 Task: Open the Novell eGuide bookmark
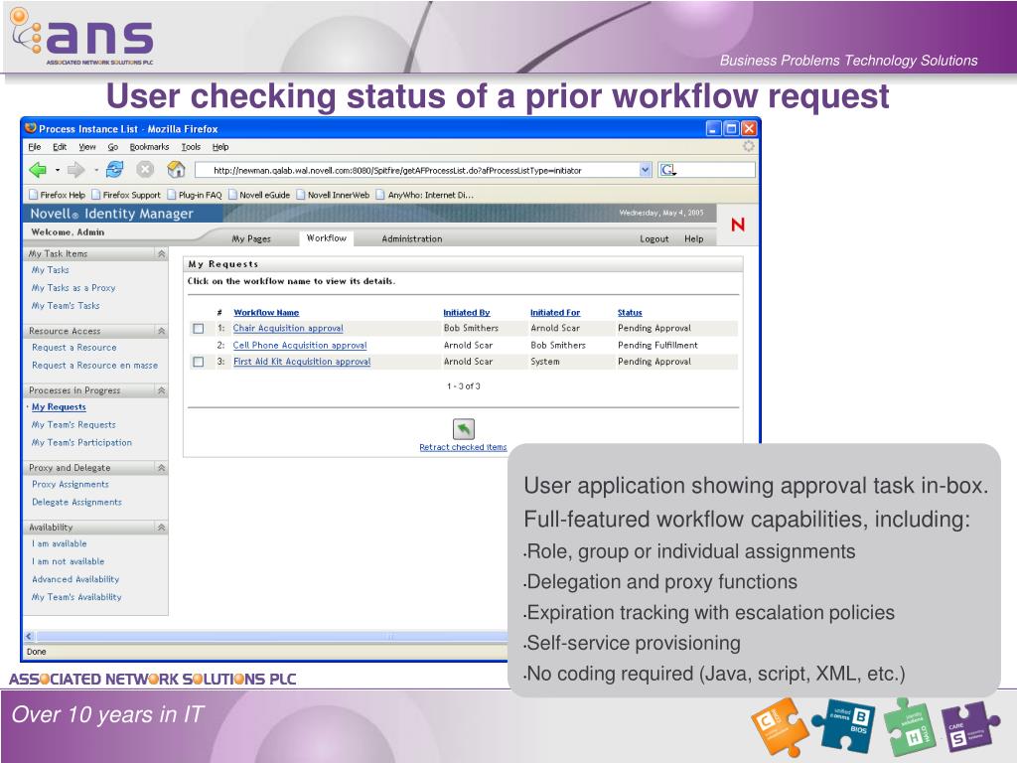(259, 195)
